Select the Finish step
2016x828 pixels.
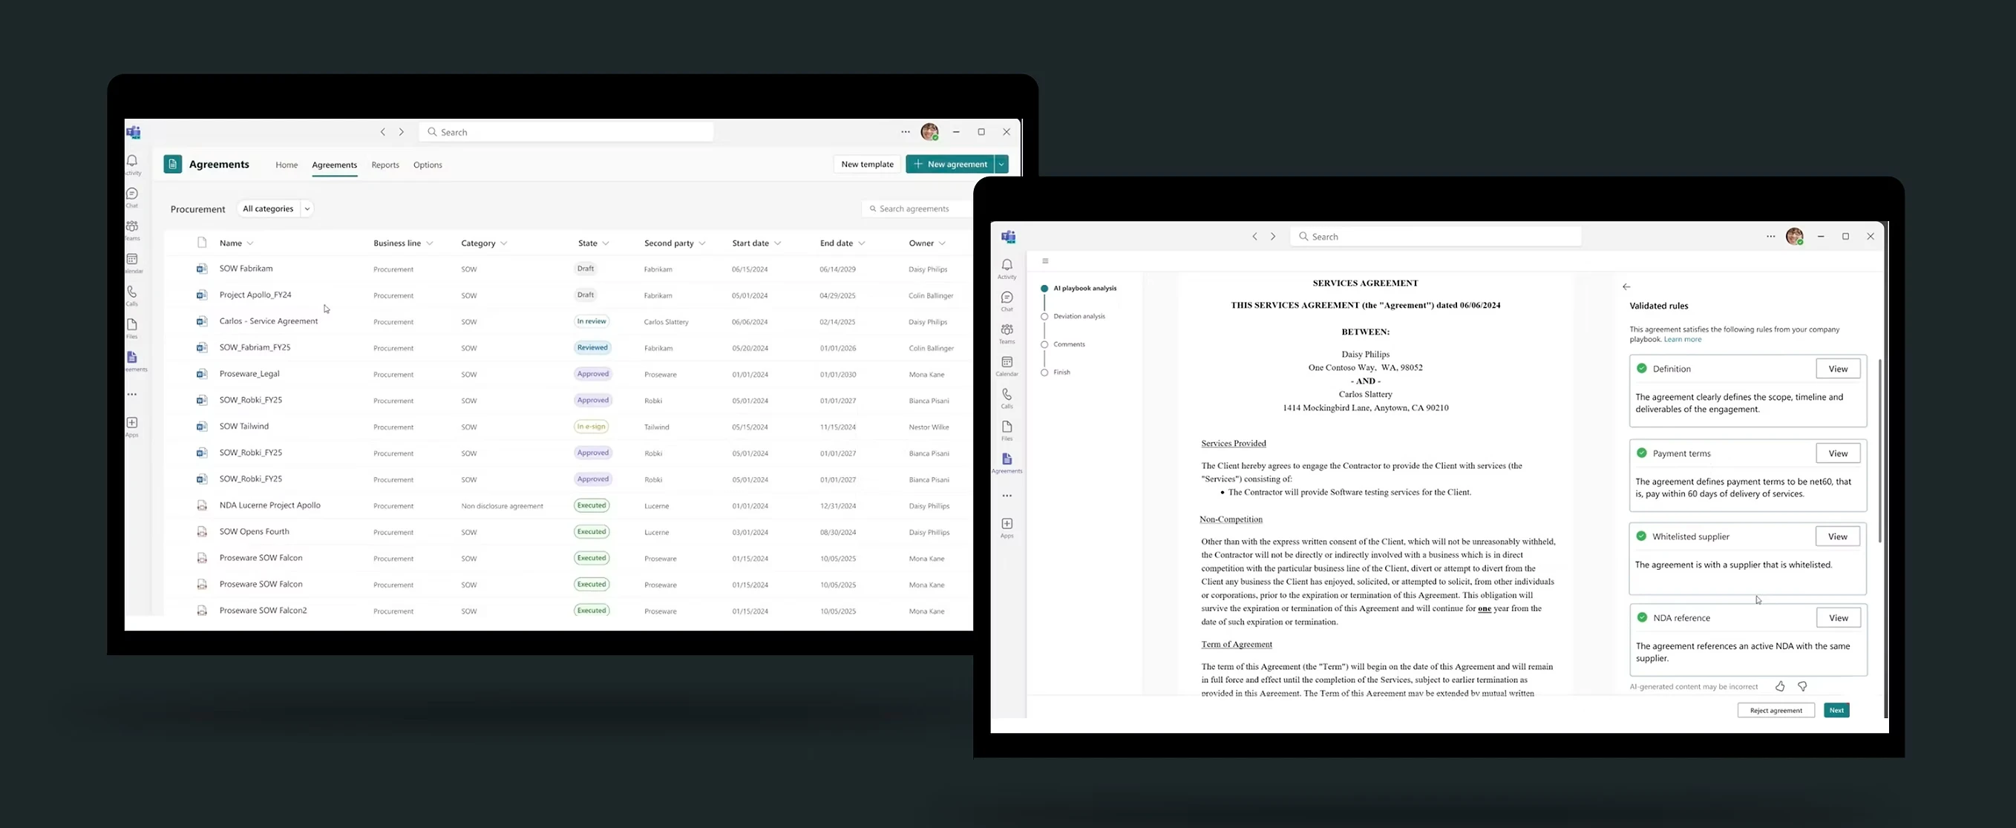[1056, 372]
